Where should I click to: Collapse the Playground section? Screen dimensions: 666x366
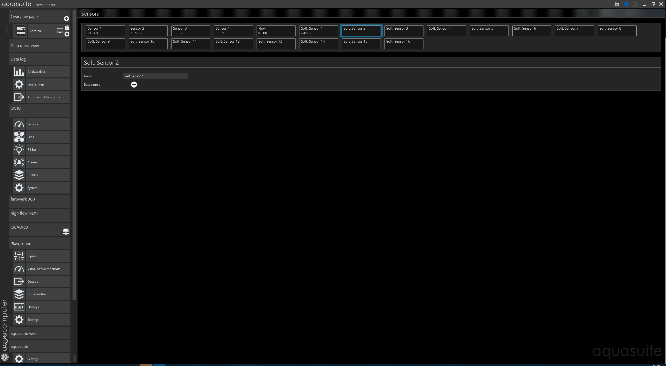[40, 243]
